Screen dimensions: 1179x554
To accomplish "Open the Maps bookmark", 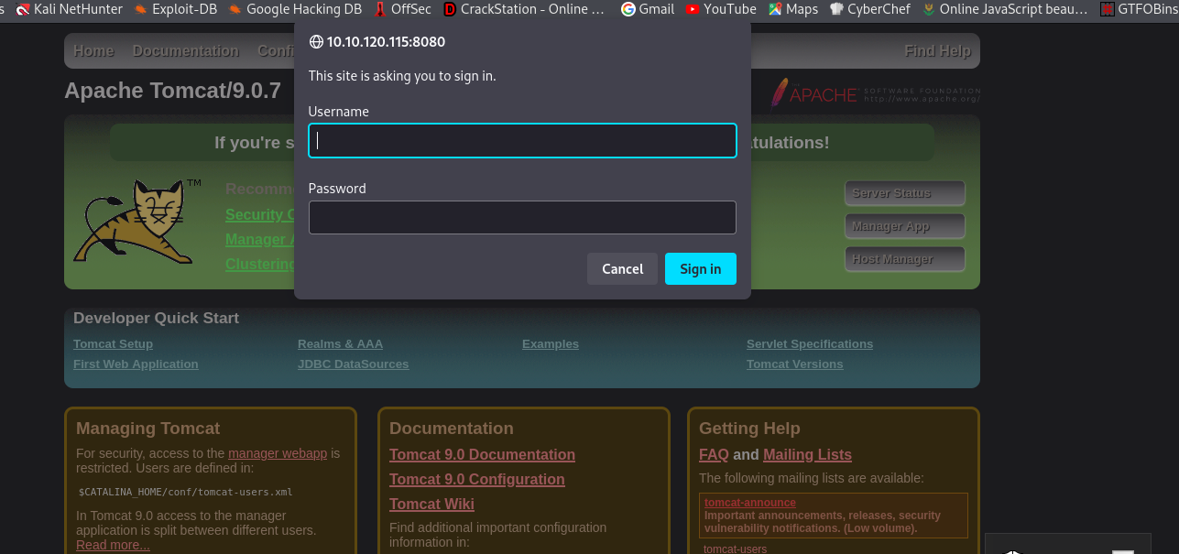I will click(792, 9).
